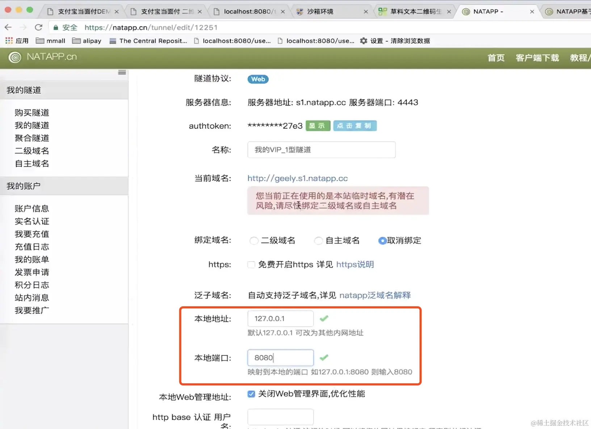Click the 我的隧道 section header
This screenshot has height=429, width=591.
tap(64, 90)
